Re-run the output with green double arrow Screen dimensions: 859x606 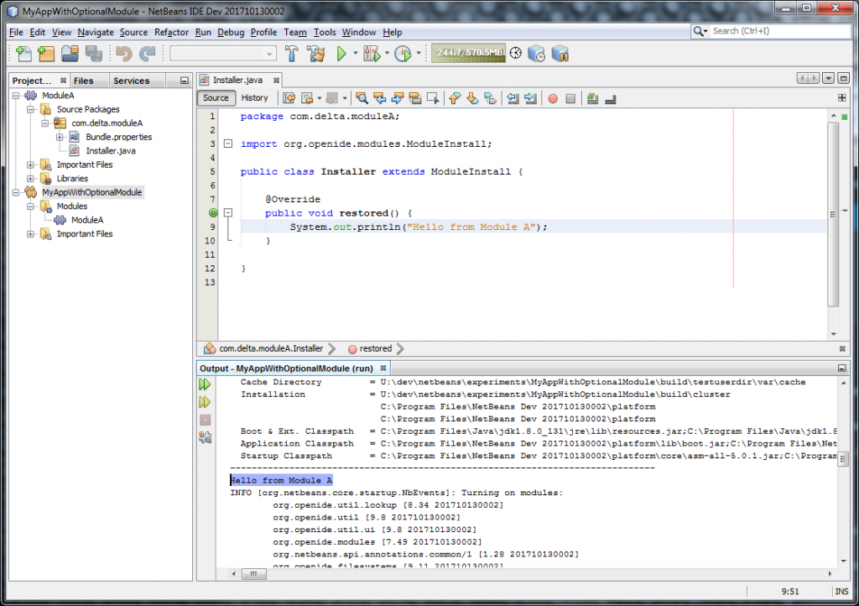click(205, 384)
